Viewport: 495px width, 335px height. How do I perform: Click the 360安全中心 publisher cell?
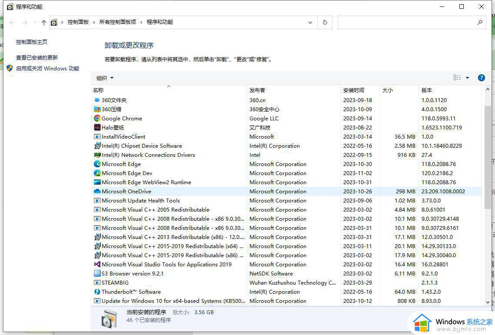point(264,109)
